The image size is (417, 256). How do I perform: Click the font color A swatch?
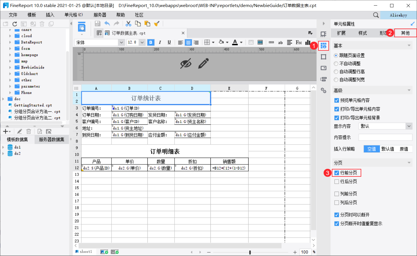pyautogui.click(x=235, y=42)
